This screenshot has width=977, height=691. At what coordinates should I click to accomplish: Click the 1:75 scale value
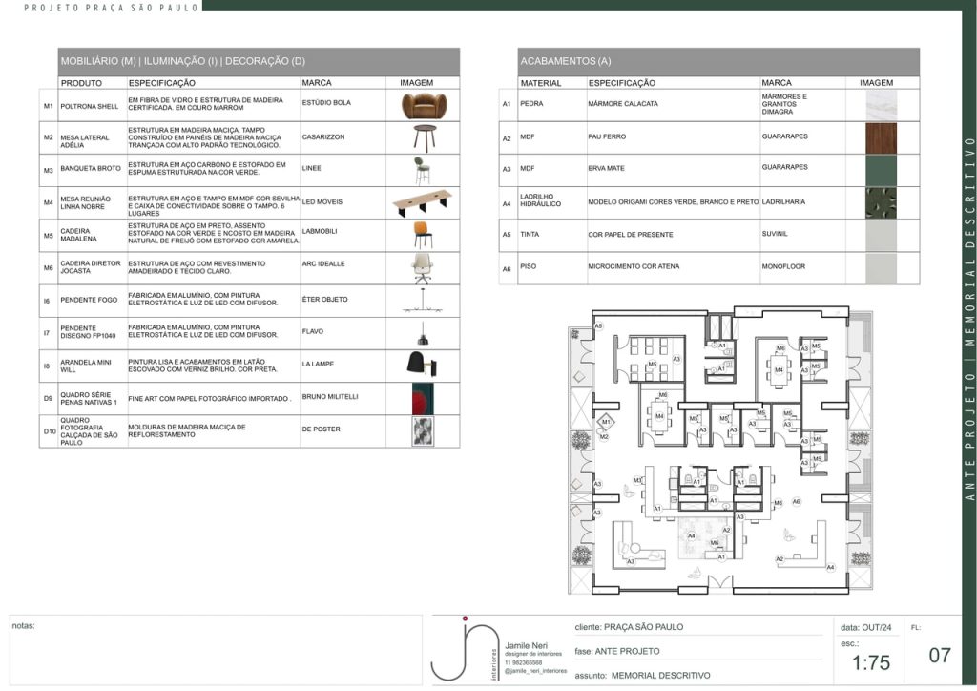[871, 663]
